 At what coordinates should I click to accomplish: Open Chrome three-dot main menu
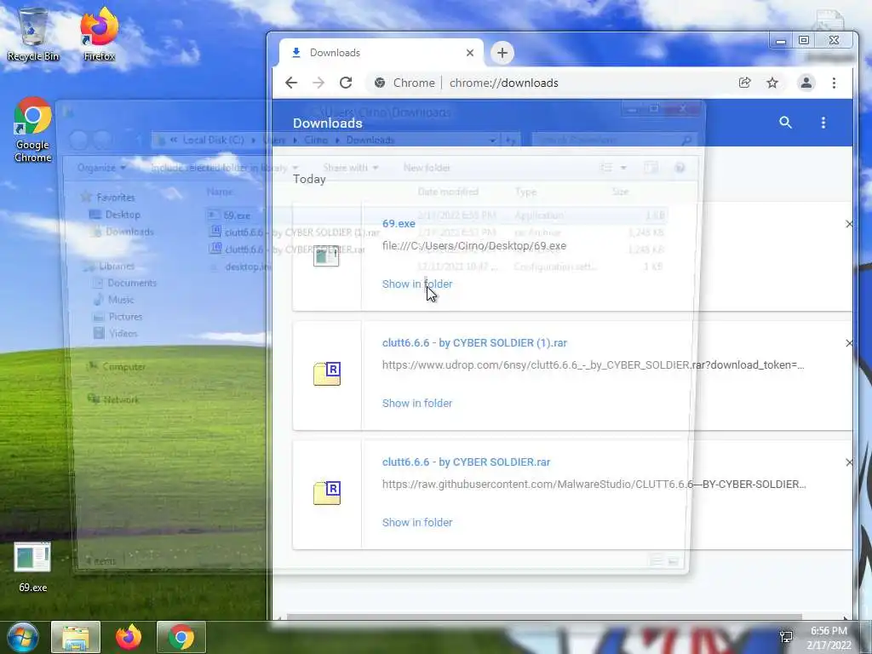point(834,83)
